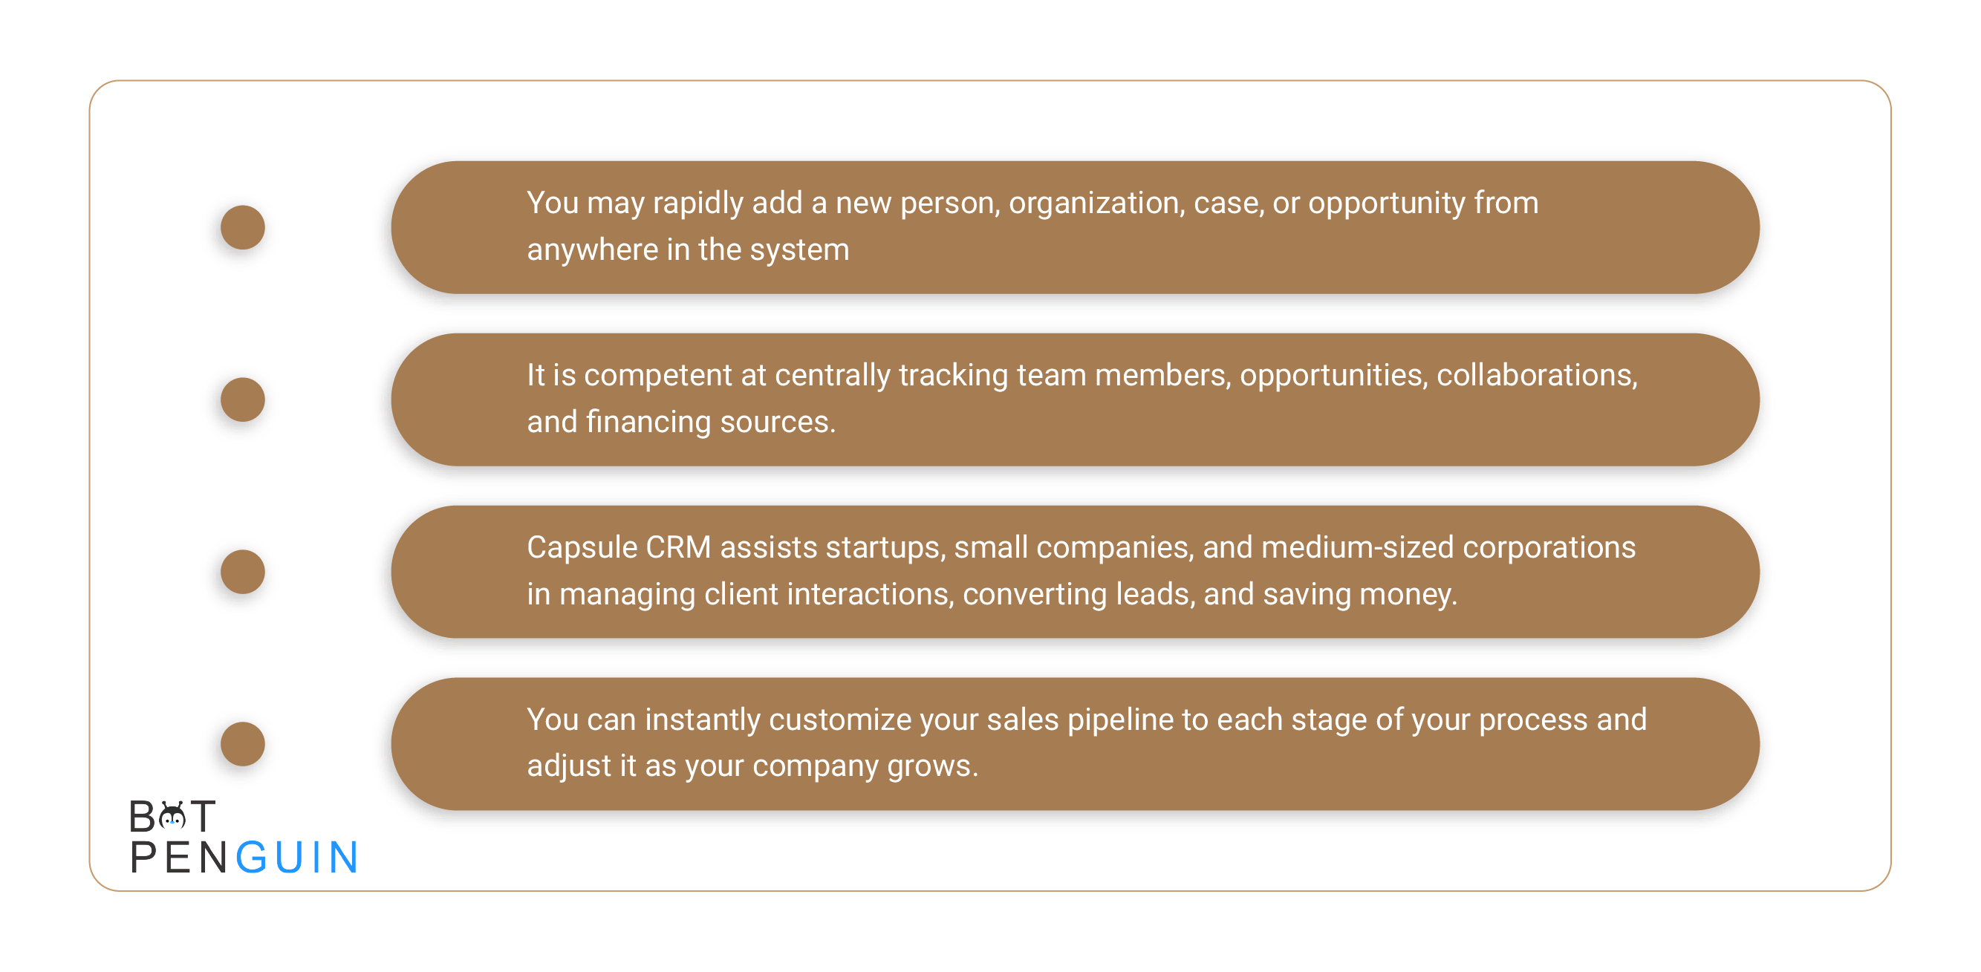Click the line 'You may rapidly add a new person'
The width and height of the screenshot is (1981, 972).
point(1032,203)
